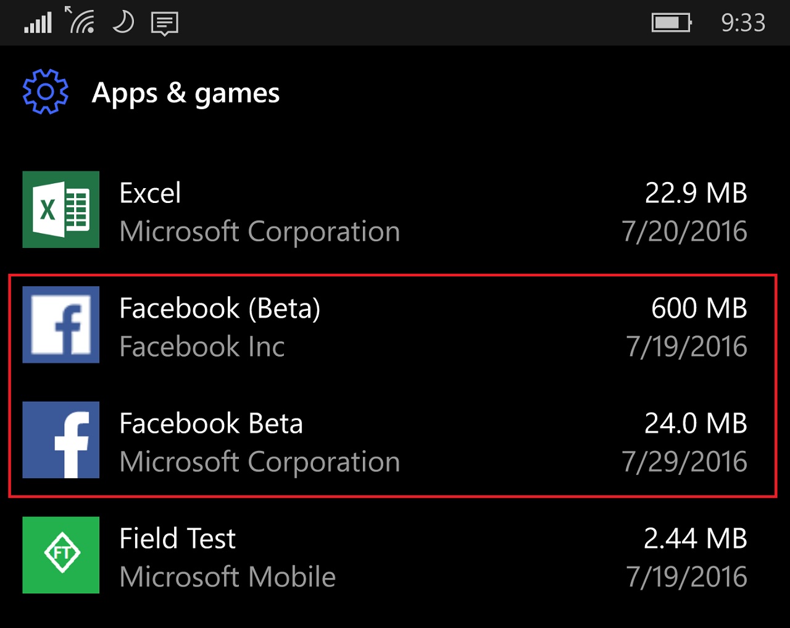Tap the Microsoft Mobile publisher text
The image size is (790, 628).
[227, 577]
